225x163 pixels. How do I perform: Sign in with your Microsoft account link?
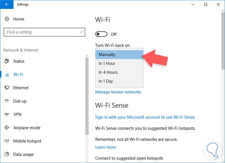[145, 117]
